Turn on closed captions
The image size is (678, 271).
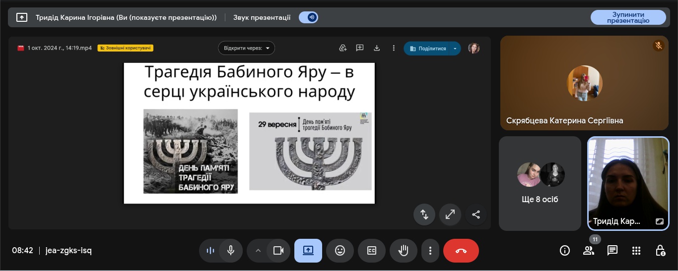pos(372,250)
